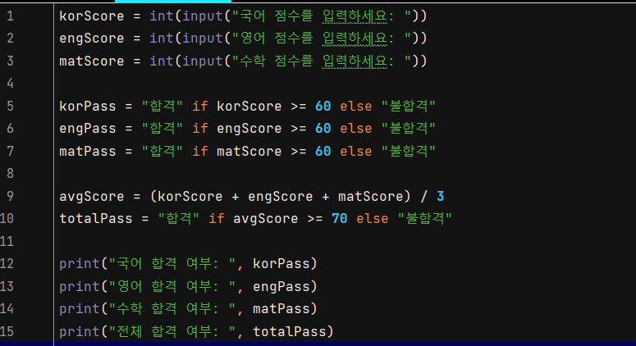The height and width of the screenshot is (346, 636).
Task: Click korPass variable on line 5
Action: click(x=88, y=106)
